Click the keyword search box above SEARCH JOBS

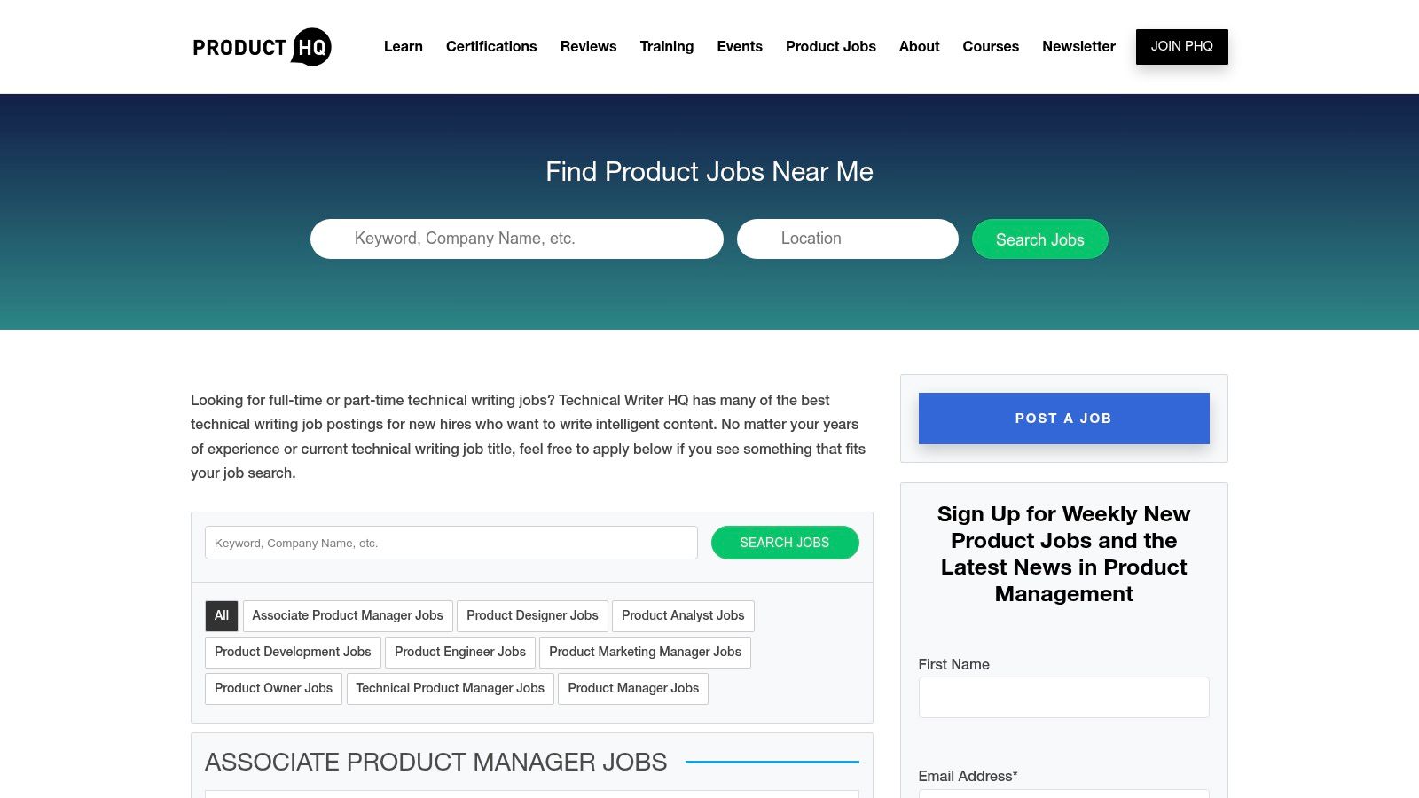451,543
